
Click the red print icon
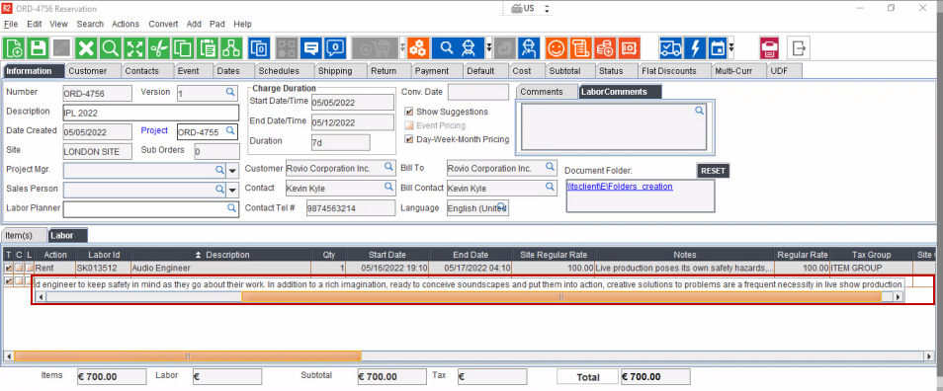pyautogui.click(x=769, y=47)
